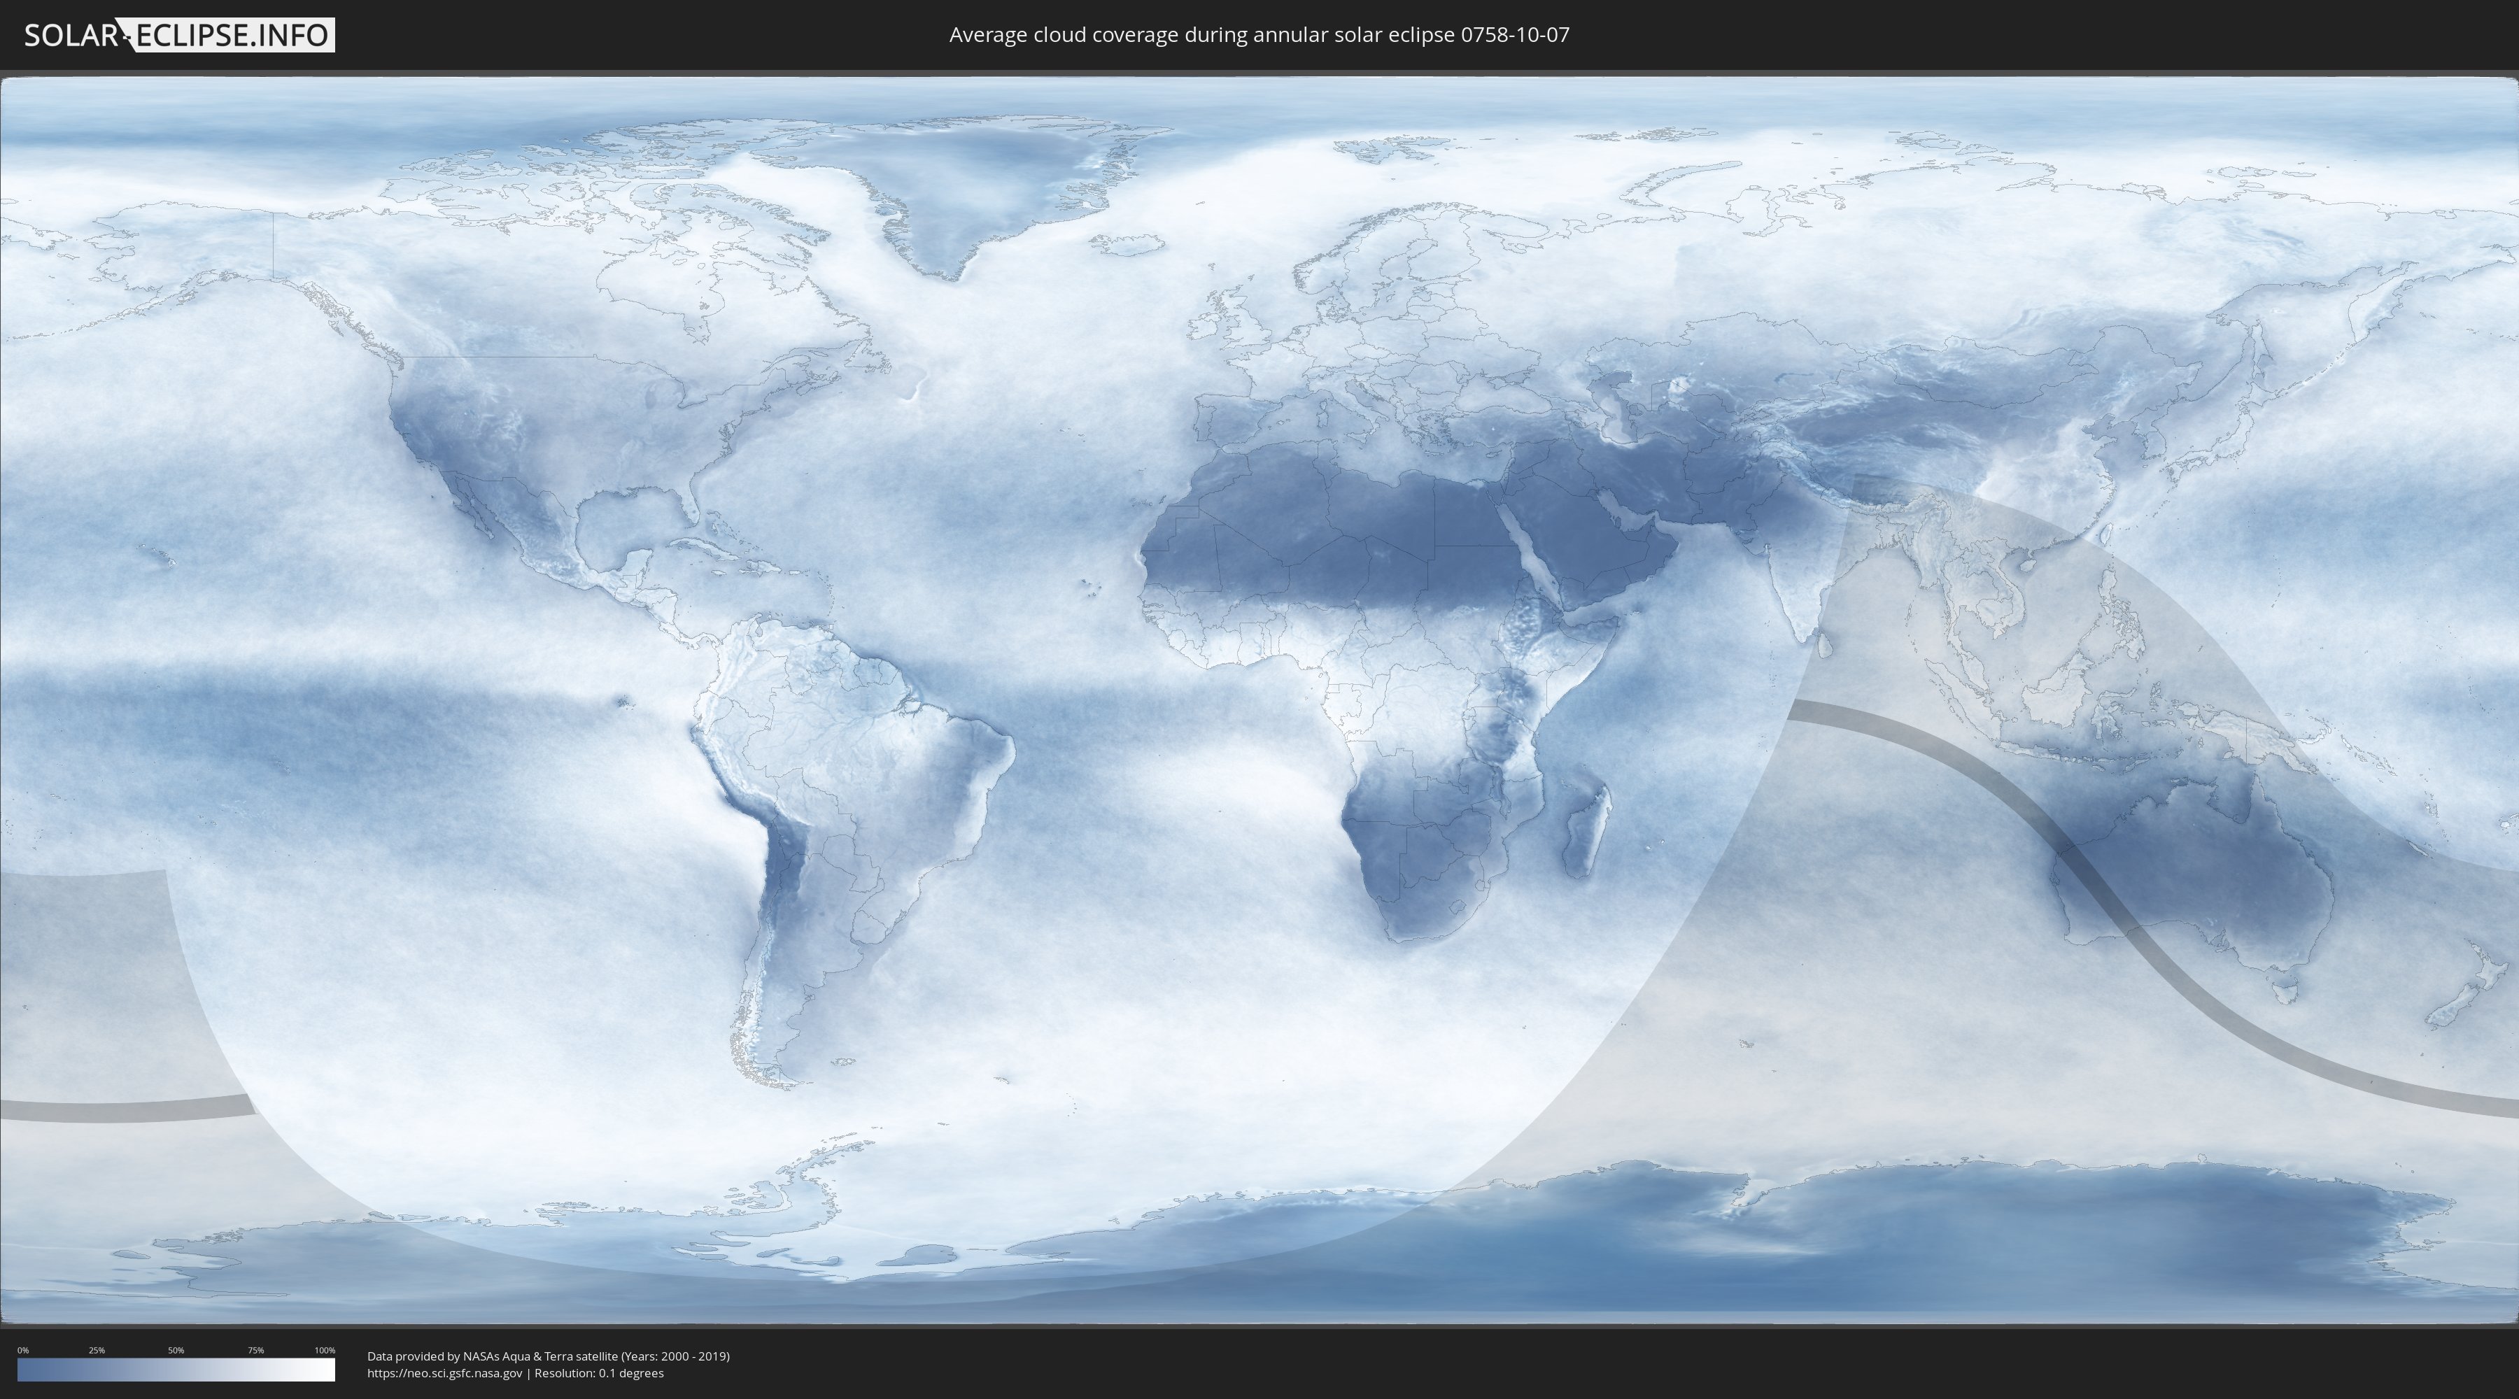This screenshot has height=1399, width=2519.
Task: Click the 50% legend label
Action: [x=176, y=1350]
